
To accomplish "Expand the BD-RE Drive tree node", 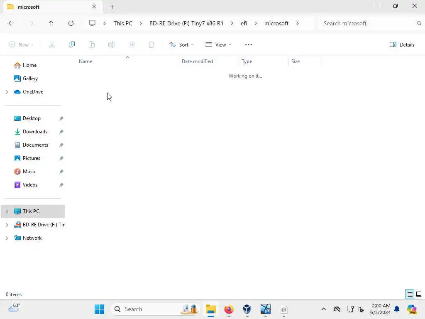I will pyautogui.click(x=7, y=225).
